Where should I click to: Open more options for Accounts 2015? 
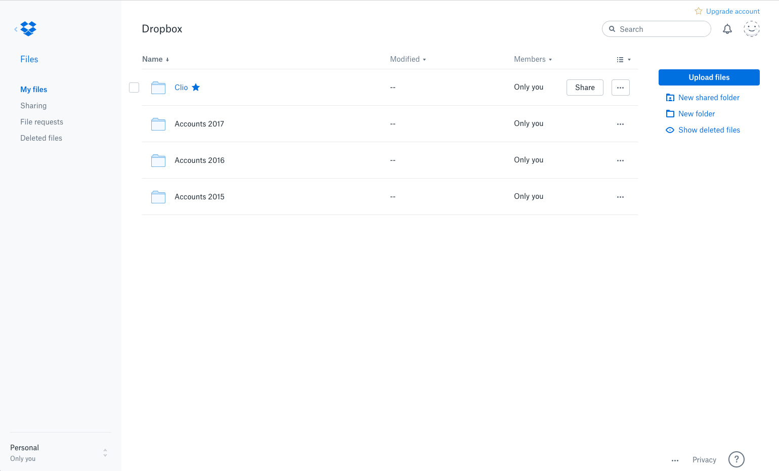[x=621, y=197]
